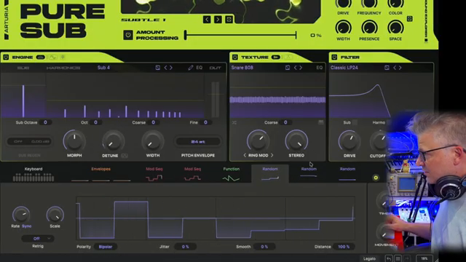466x262 pixels.
Task: Toggle the Texture section power button
Action: point(234,57)
